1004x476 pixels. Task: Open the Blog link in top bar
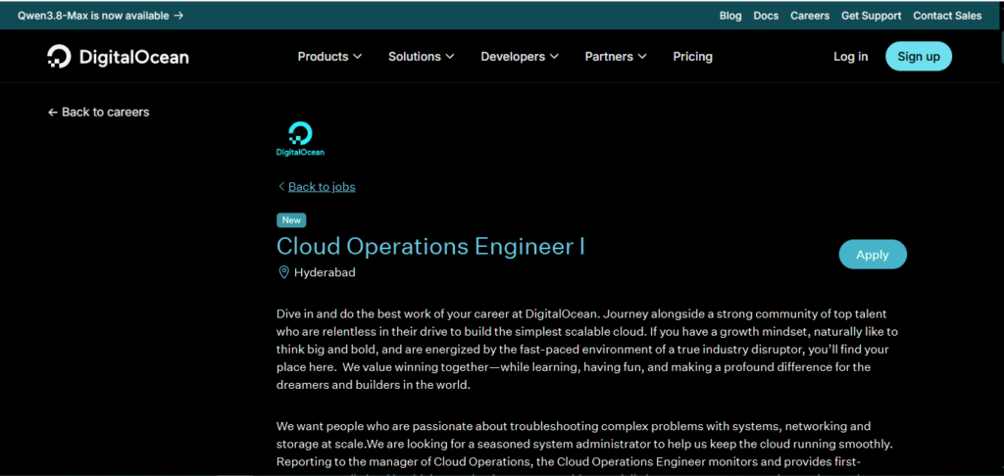click(x=730, y=16)
